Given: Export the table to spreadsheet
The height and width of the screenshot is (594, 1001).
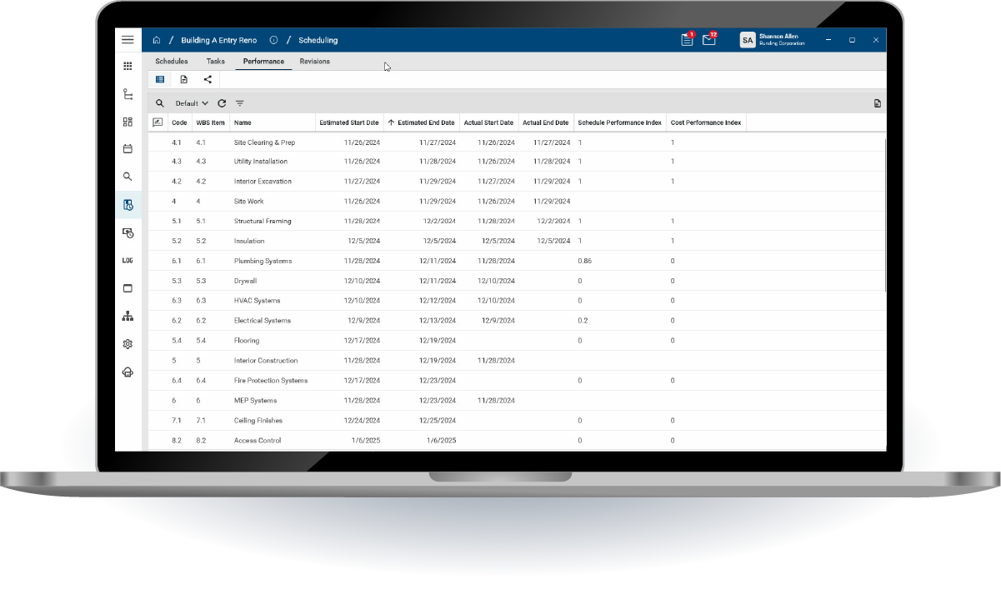Looking at the screenshot, I should [877, 102].
